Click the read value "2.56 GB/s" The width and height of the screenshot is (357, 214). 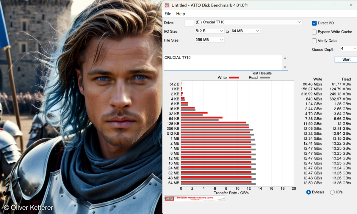[342, 109]
